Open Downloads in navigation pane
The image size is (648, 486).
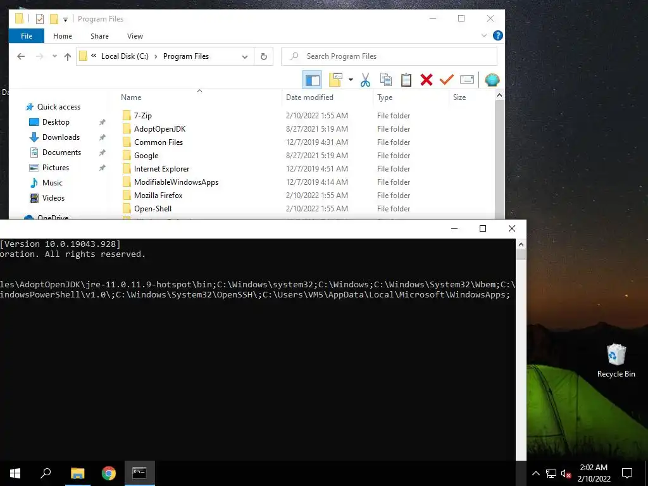coord(61,137)
